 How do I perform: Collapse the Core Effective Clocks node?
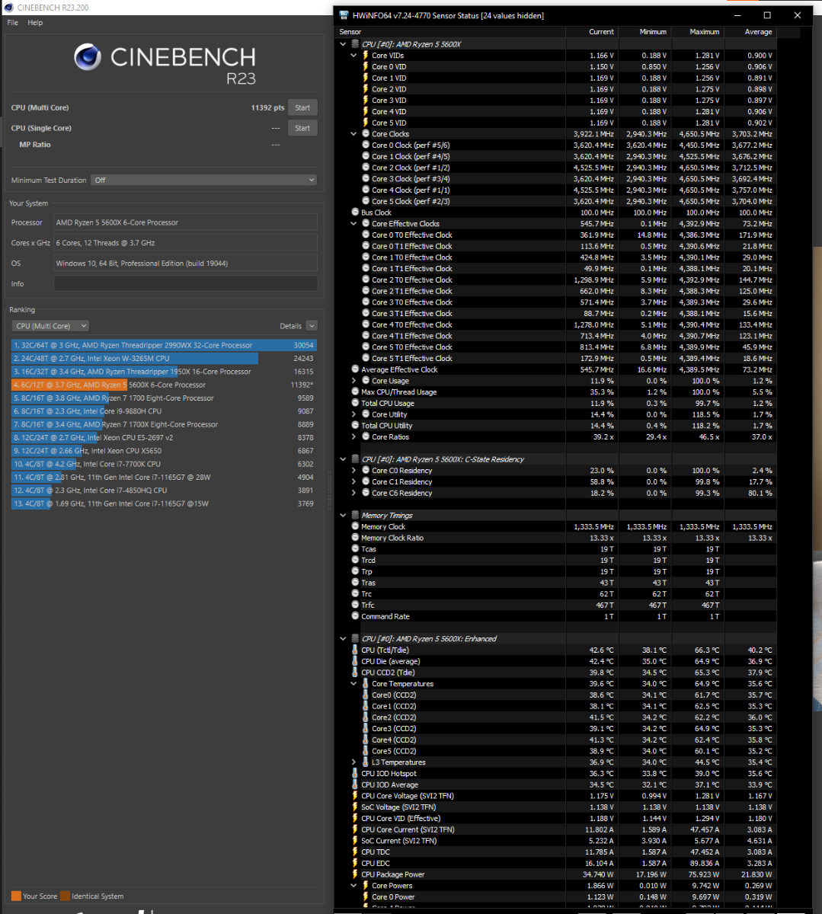pos(353,224)
